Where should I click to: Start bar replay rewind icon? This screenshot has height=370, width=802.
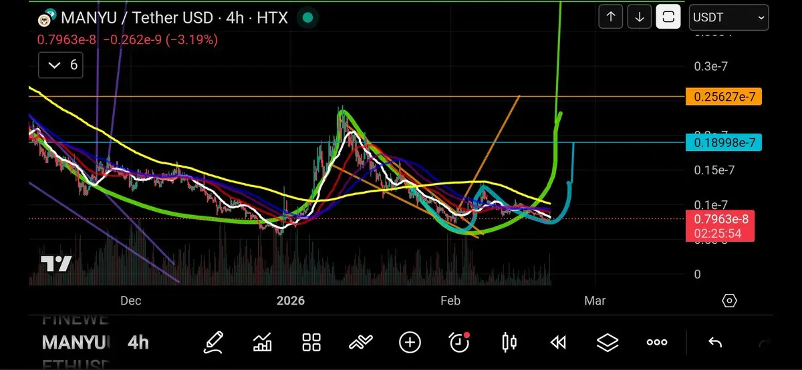558,343
